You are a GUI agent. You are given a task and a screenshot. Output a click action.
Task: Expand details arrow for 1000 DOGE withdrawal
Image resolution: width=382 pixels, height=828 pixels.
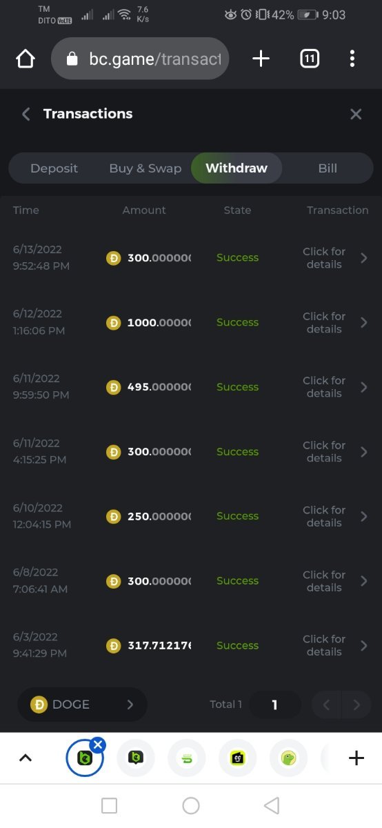[x=364, y=323]
